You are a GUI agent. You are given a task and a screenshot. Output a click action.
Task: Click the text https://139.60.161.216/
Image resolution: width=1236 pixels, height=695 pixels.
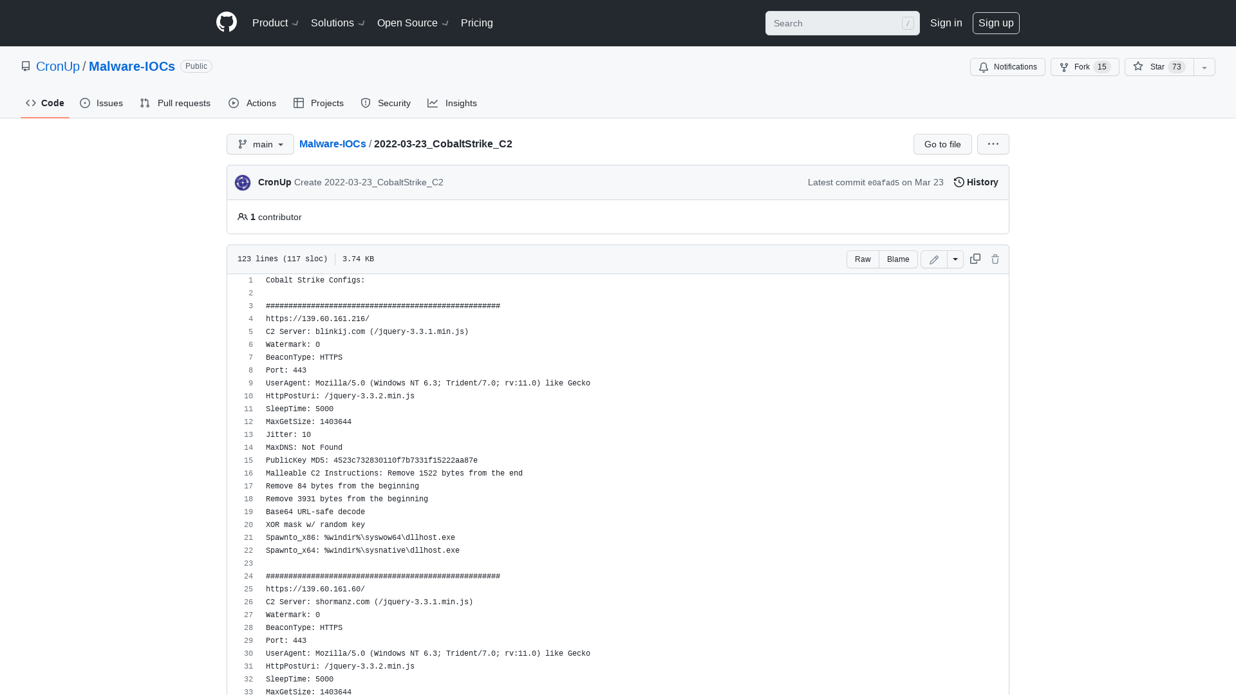coord(317,319)
